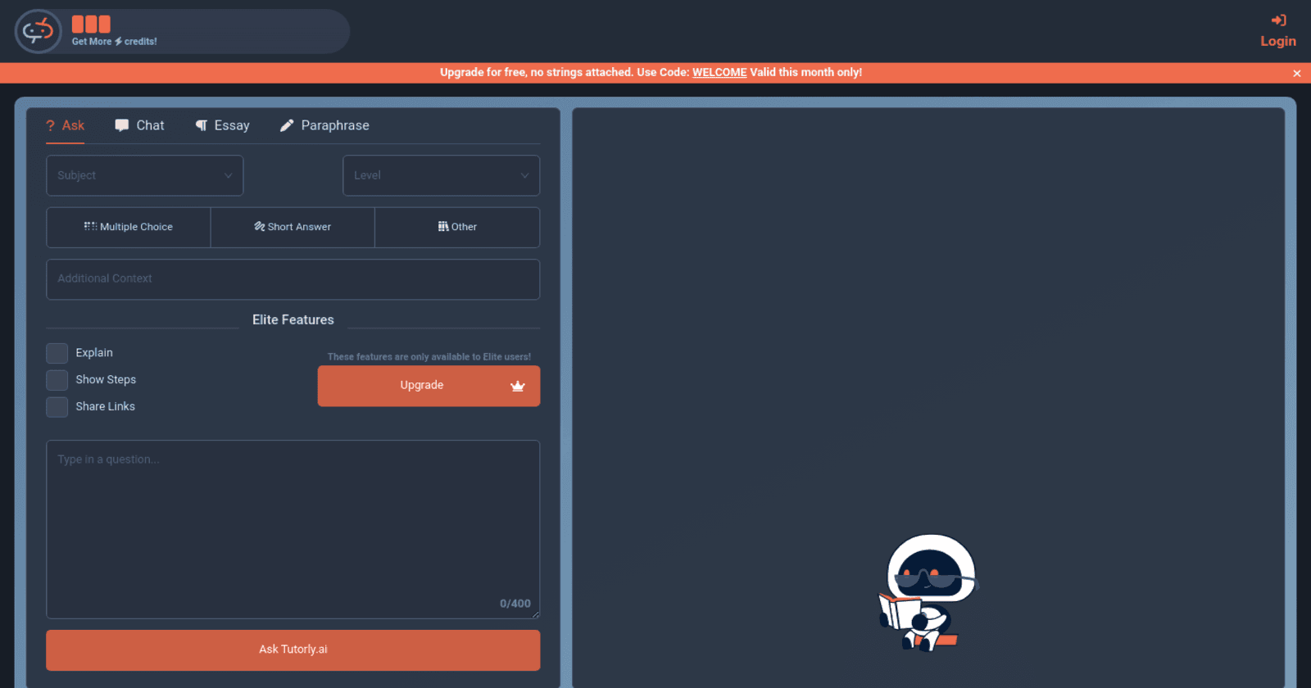Viewport: 1311px width, 688px height.
Task: Click the Upgrade button
Action: pos(429,386)
